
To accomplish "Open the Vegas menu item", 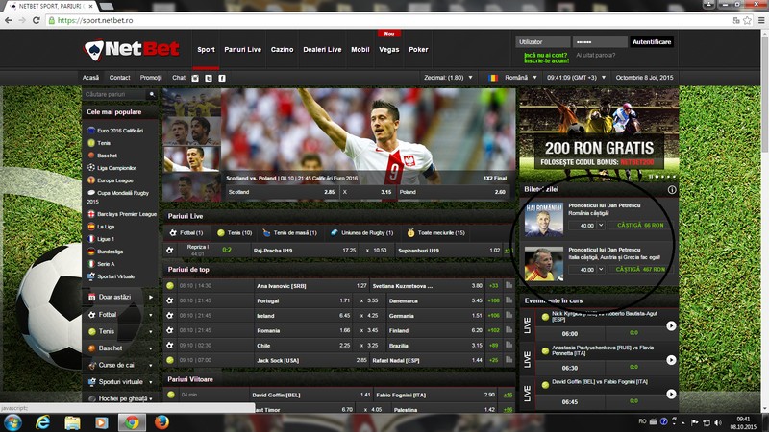I will [389, 50].
